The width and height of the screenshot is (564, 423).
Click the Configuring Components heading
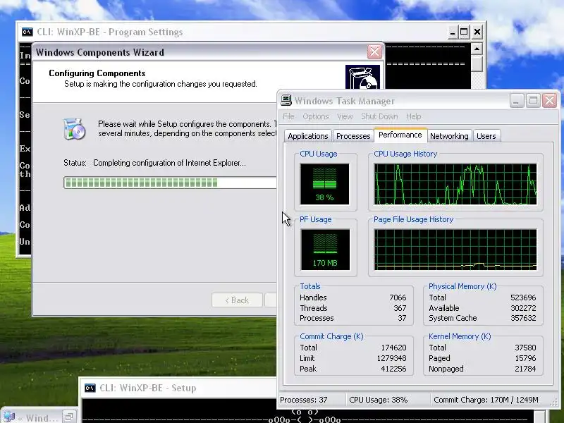97,73
